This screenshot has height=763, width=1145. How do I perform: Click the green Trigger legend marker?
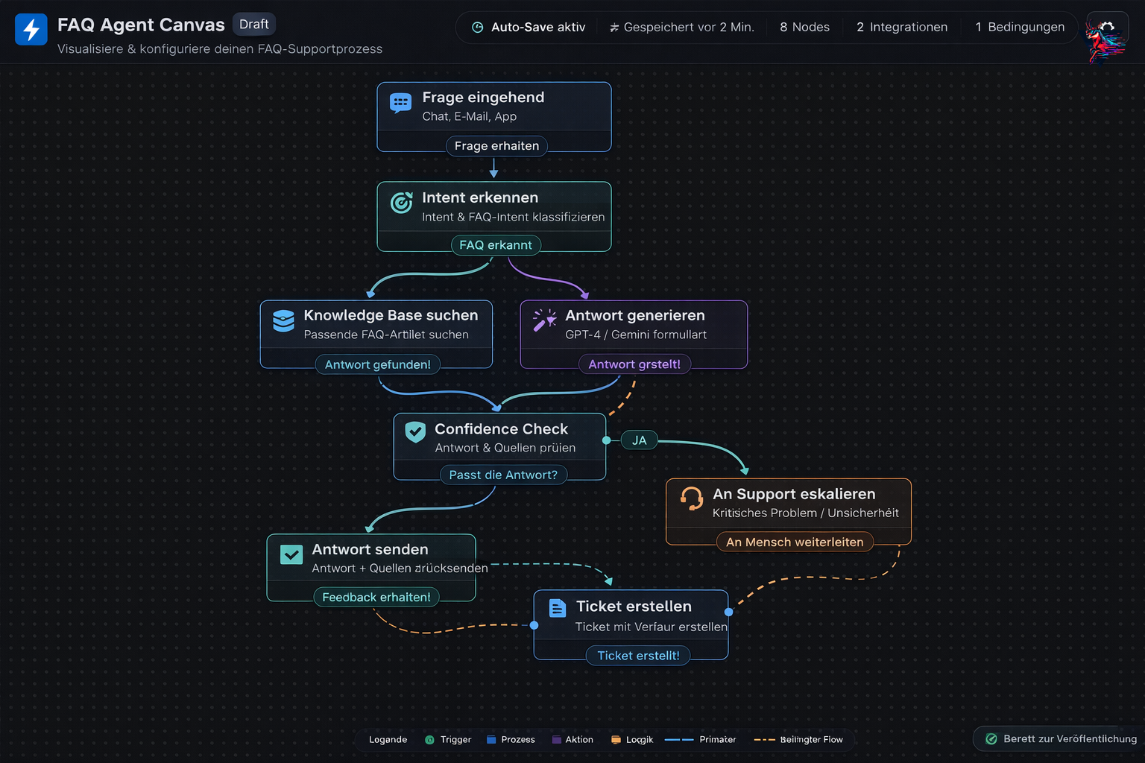tap(429, 740)
